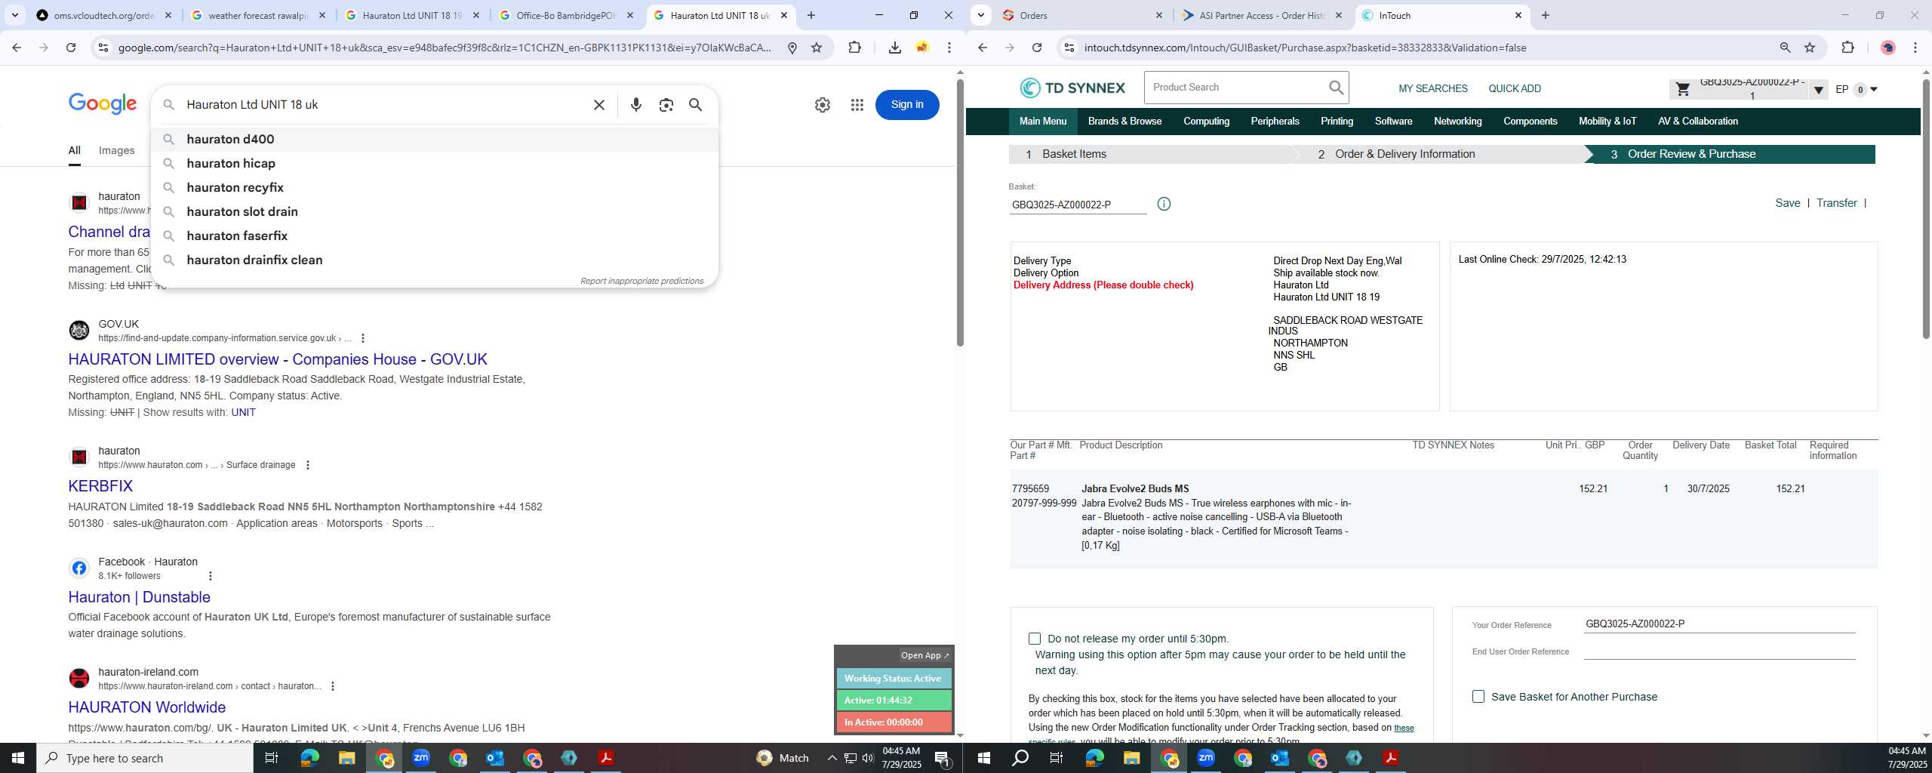Viewport: 1932px width, 773px height.
Task: Reload the Google search page
Action: pyautogui.click(x=71, y=48)
